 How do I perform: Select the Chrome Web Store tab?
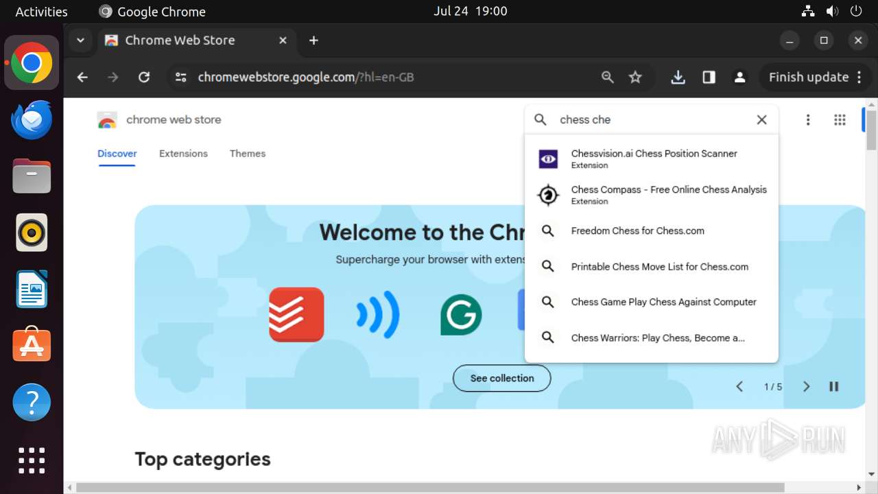coord(198,40)
